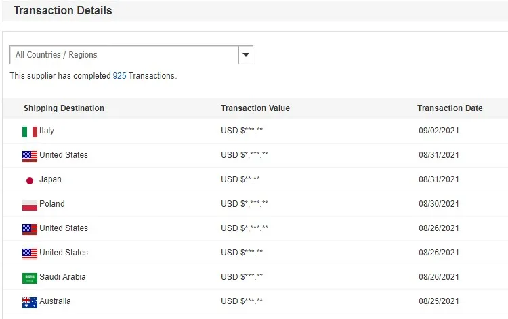The width and height of the screenshot is (508, 319).
Task: Click the 08/30/2021 transaction date
Action: [x=439, y=204]
